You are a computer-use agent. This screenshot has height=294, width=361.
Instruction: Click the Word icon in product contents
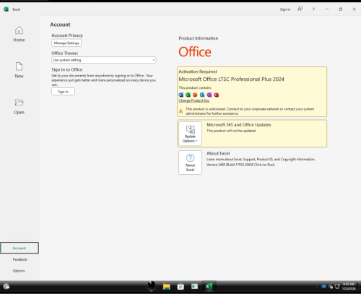[181, 95]
